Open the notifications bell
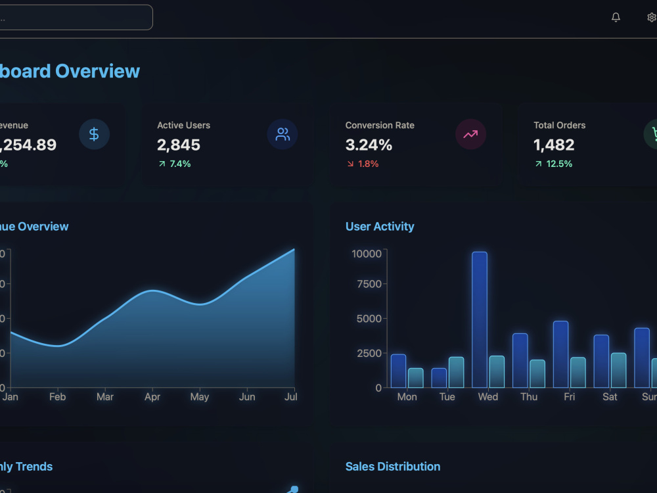 click(x=616, y=17)
